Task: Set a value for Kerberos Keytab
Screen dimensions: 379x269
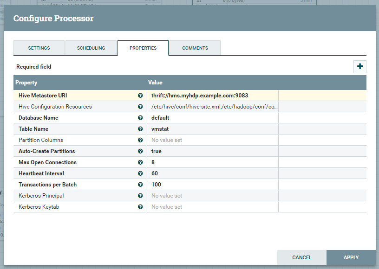Action: point(212,207)
